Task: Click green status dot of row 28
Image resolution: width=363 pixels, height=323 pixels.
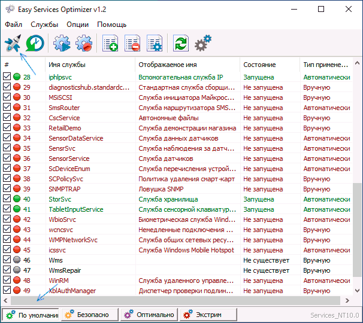Action: pyautogui.click(x=17, y=77)
